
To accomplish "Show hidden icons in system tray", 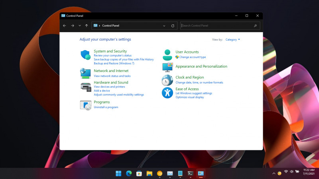I will pyautogui.click(x=274, y=173).
